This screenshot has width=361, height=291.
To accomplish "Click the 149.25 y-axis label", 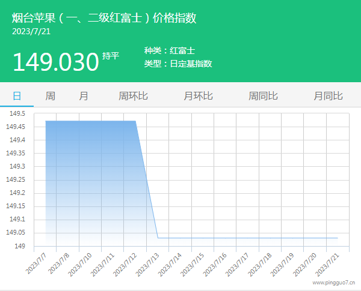I will tap(16, 180).
